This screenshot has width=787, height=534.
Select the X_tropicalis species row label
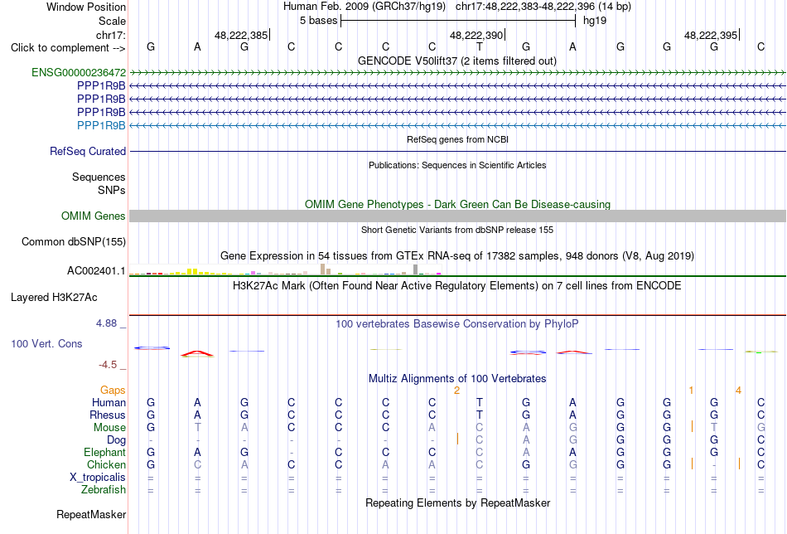coord(98,478)
